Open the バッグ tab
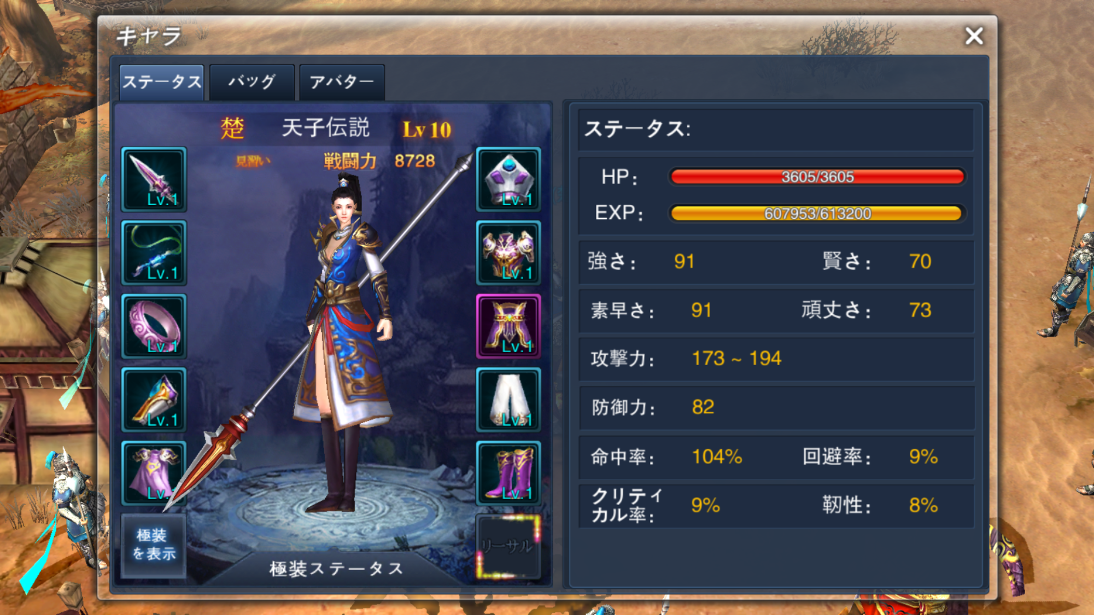 pyautogui.click(x=252, y=82)
